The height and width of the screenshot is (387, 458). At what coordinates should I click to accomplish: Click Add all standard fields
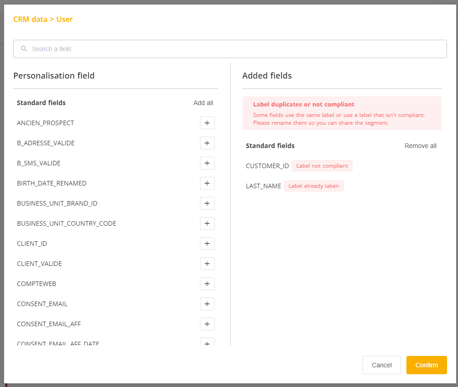point(203,103)
